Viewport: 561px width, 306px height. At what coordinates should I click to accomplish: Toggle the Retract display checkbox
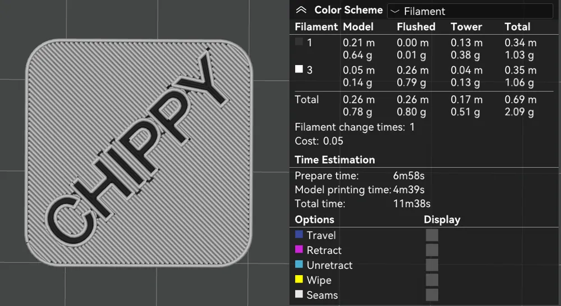(x=432, y=250)
